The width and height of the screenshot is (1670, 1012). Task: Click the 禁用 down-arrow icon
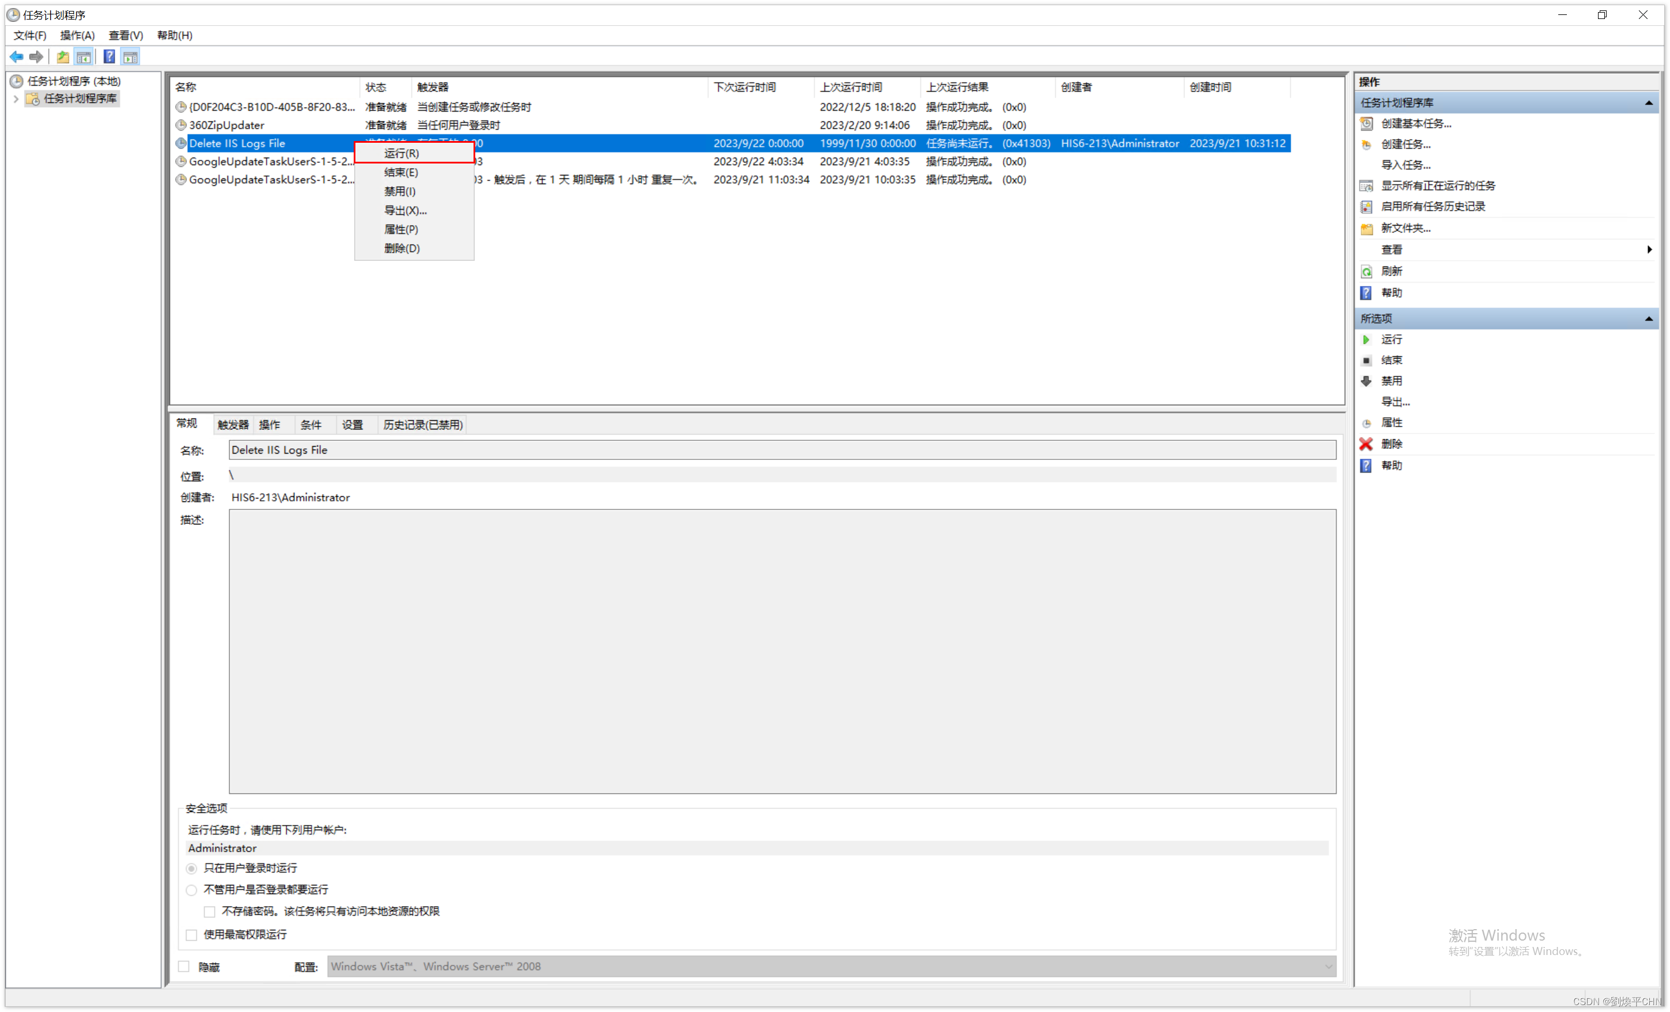coord(1366,381)
